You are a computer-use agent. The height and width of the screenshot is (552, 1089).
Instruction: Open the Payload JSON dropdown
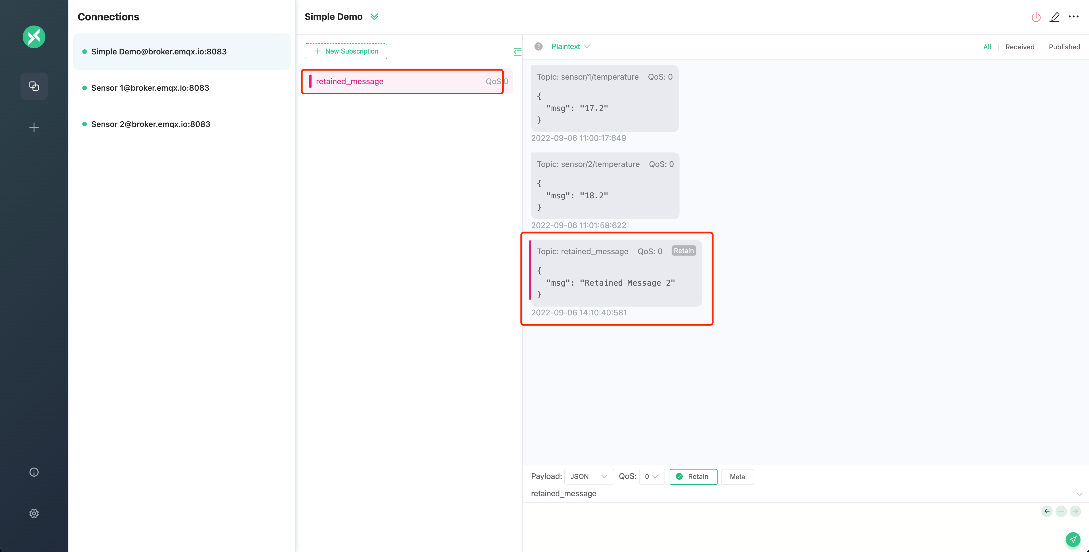coord(589,476)
